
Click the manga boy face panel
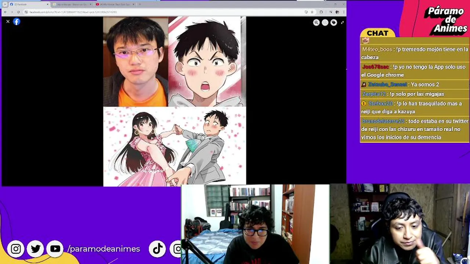coord(207,62)
